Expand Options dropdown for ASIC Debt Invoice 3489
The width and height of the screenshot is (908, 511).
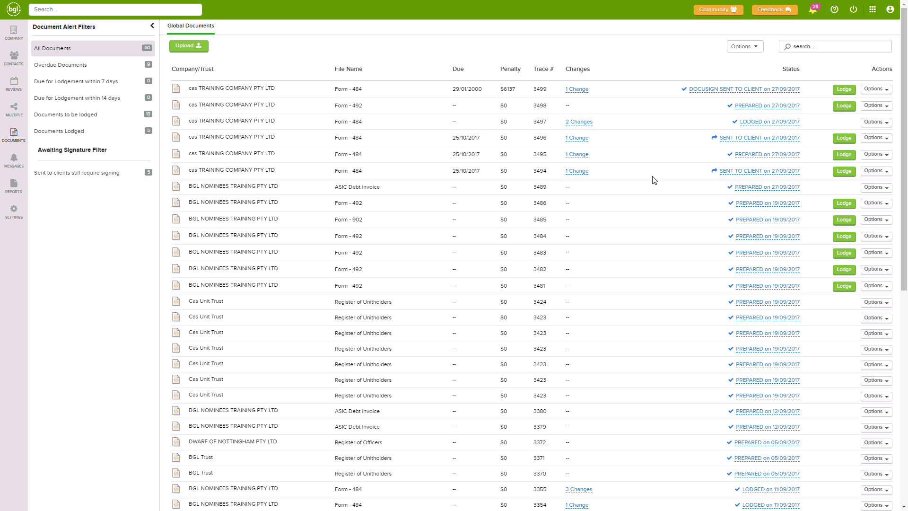[x=876, y=187]
